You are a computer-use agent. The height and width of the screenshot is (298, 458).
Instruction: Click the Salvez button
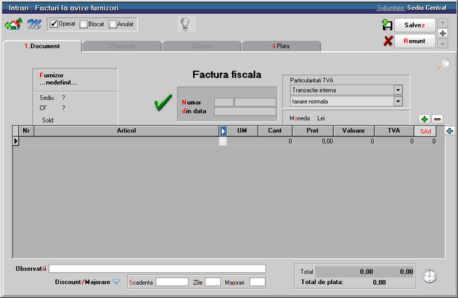coord(415,25)
